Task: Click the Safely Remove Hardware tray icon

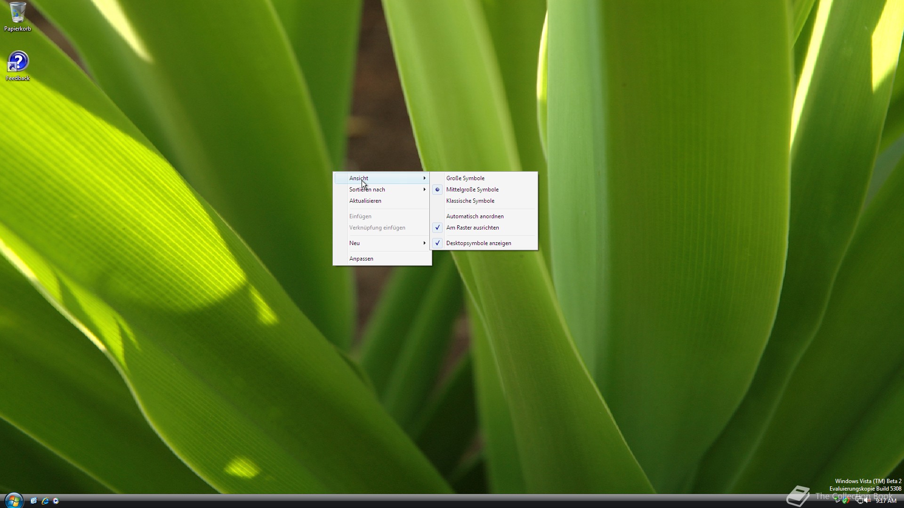Action: (x=837, y=500)
